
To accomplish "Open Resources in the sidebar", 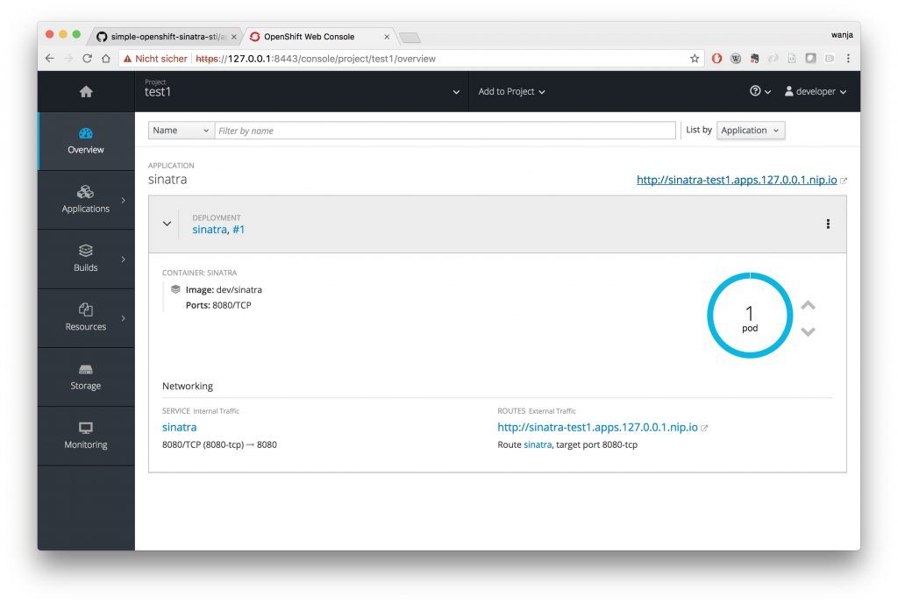I will pos(86,317).
